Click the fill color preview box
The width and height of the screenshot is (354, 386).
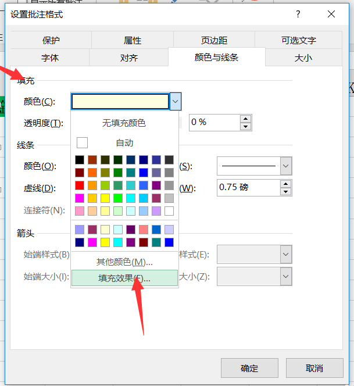(120, 101)
